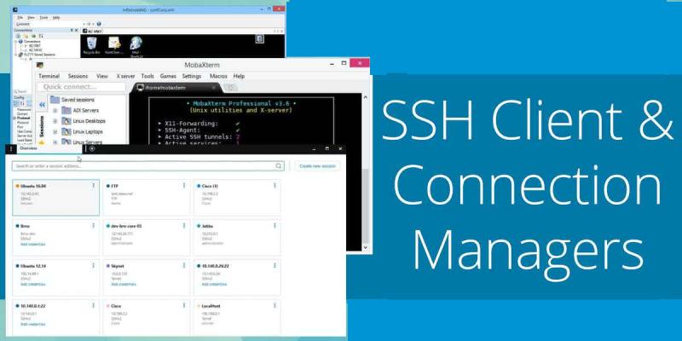Viewport: 682px width, 341px height.
Task: Open the Macros menu in MobaXterm
Action: point(218,76)
